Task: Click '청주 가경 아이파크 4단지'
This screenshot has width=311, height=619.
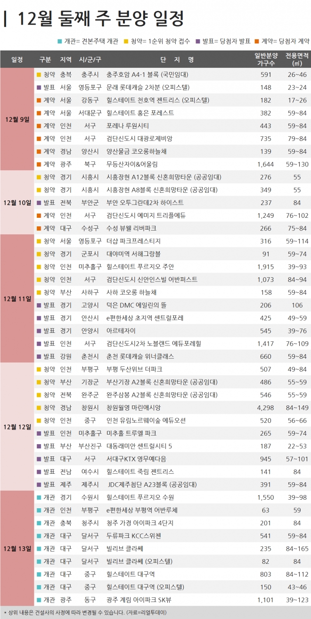Action: (140, 523)
